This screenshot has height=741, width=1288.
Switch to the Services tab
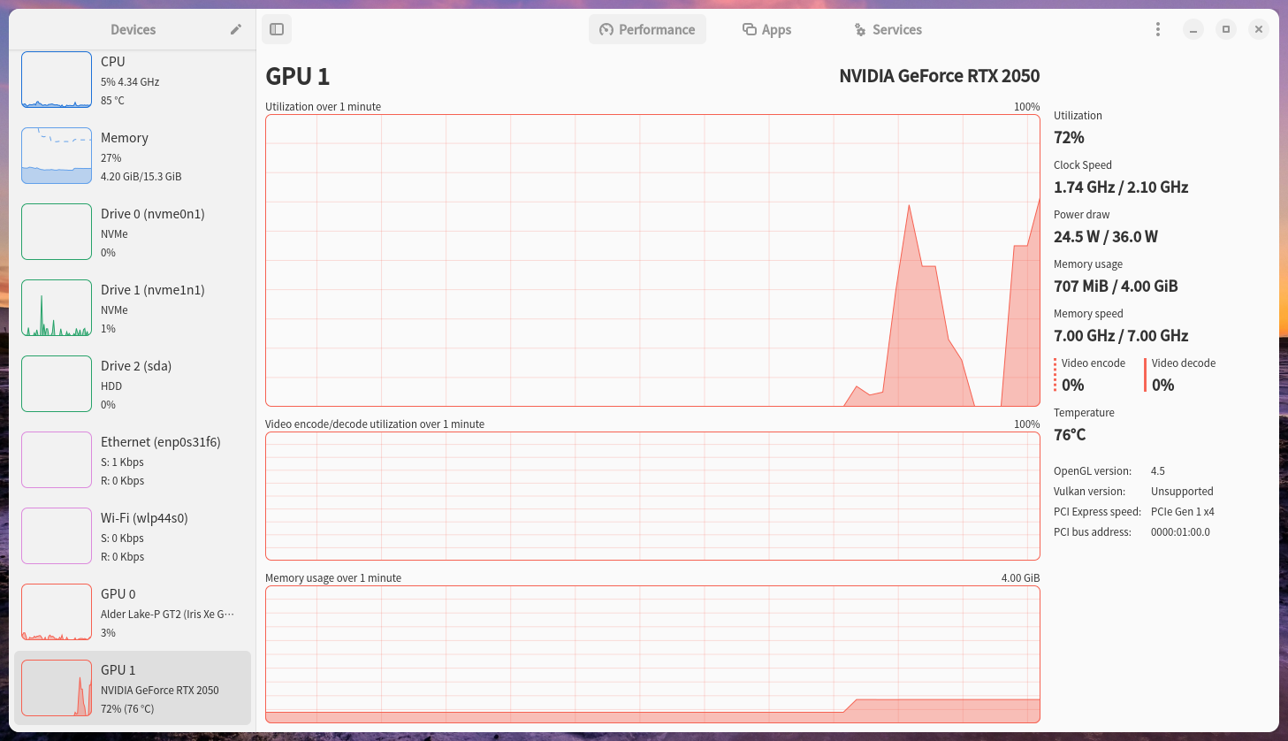pyautogui.click(x=888, y=29)
